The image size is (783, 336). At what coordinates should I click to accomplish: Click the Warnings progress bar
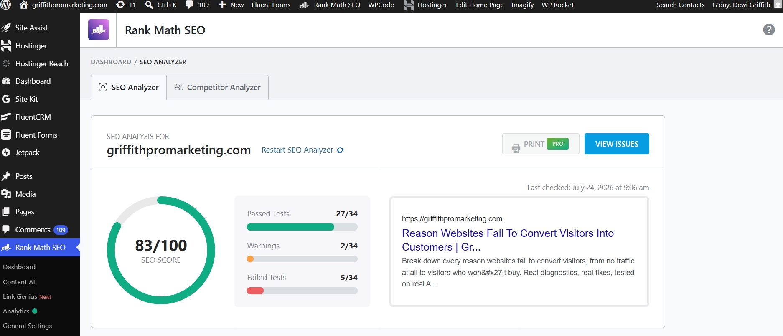click(x=302, y=259)
